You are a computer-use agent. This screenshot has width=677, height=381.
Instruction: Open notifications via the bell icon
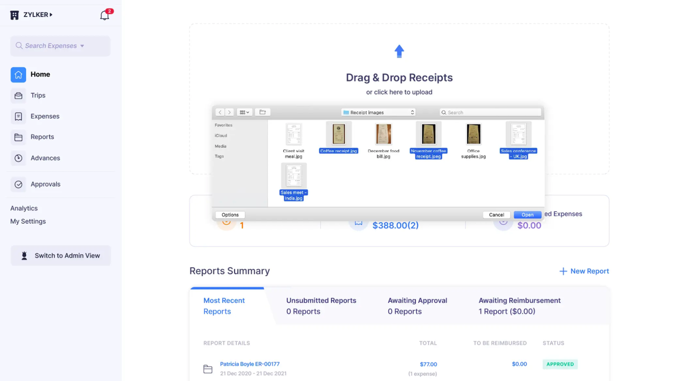coord(104,15)
